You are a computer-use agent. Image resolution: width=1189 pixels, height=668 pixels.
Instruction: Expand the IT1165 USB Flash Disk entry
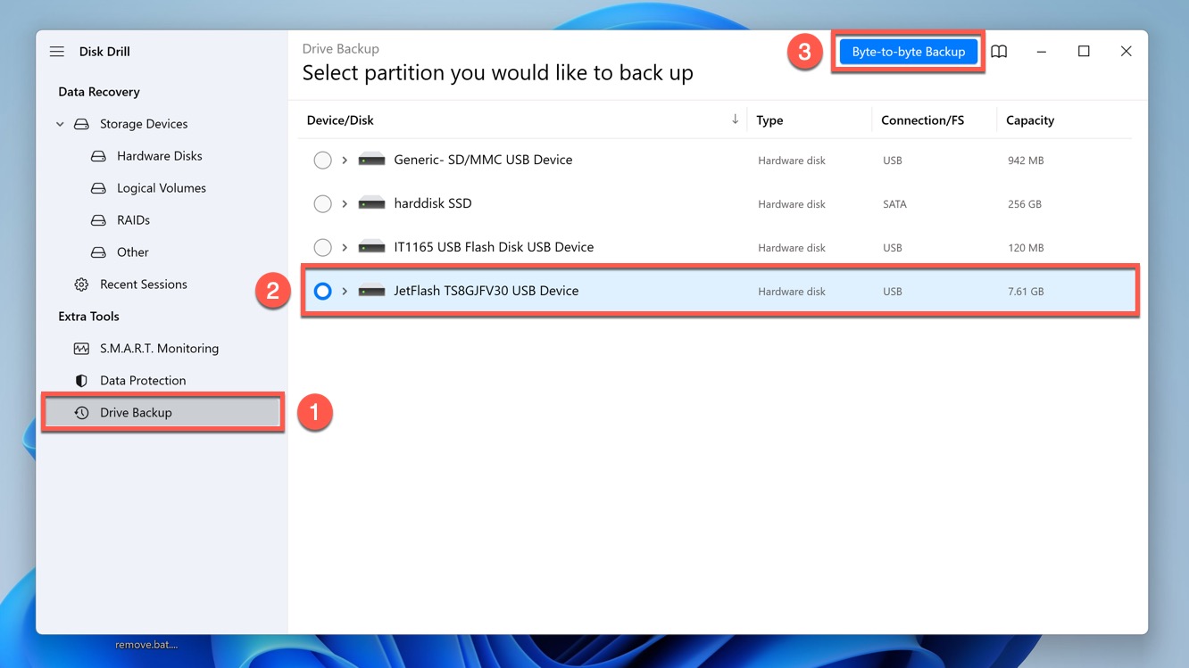pos(345,247)
